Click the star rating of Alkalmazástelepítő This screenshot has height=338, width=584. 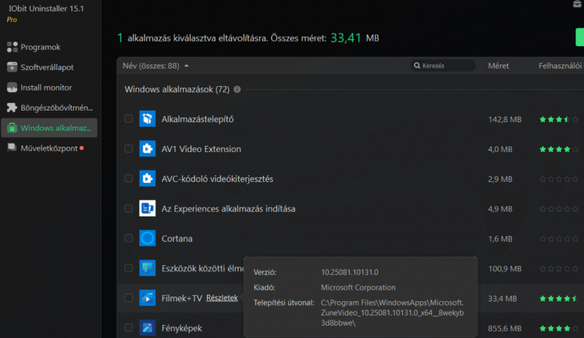point(559,120)
